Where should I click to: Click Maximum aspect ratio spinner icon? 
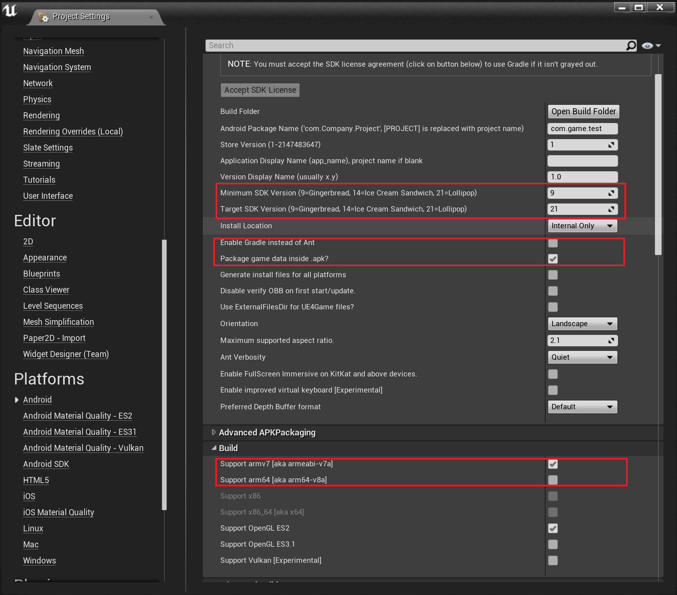point(611,341)
